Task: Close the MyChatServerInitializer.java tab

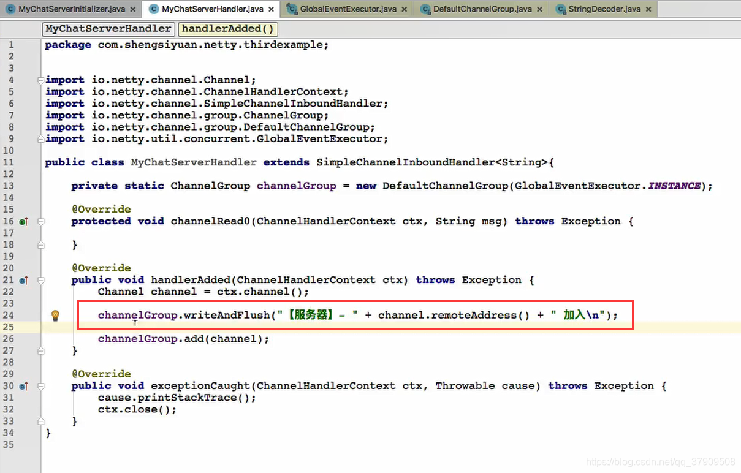Action: pos(133,10)
